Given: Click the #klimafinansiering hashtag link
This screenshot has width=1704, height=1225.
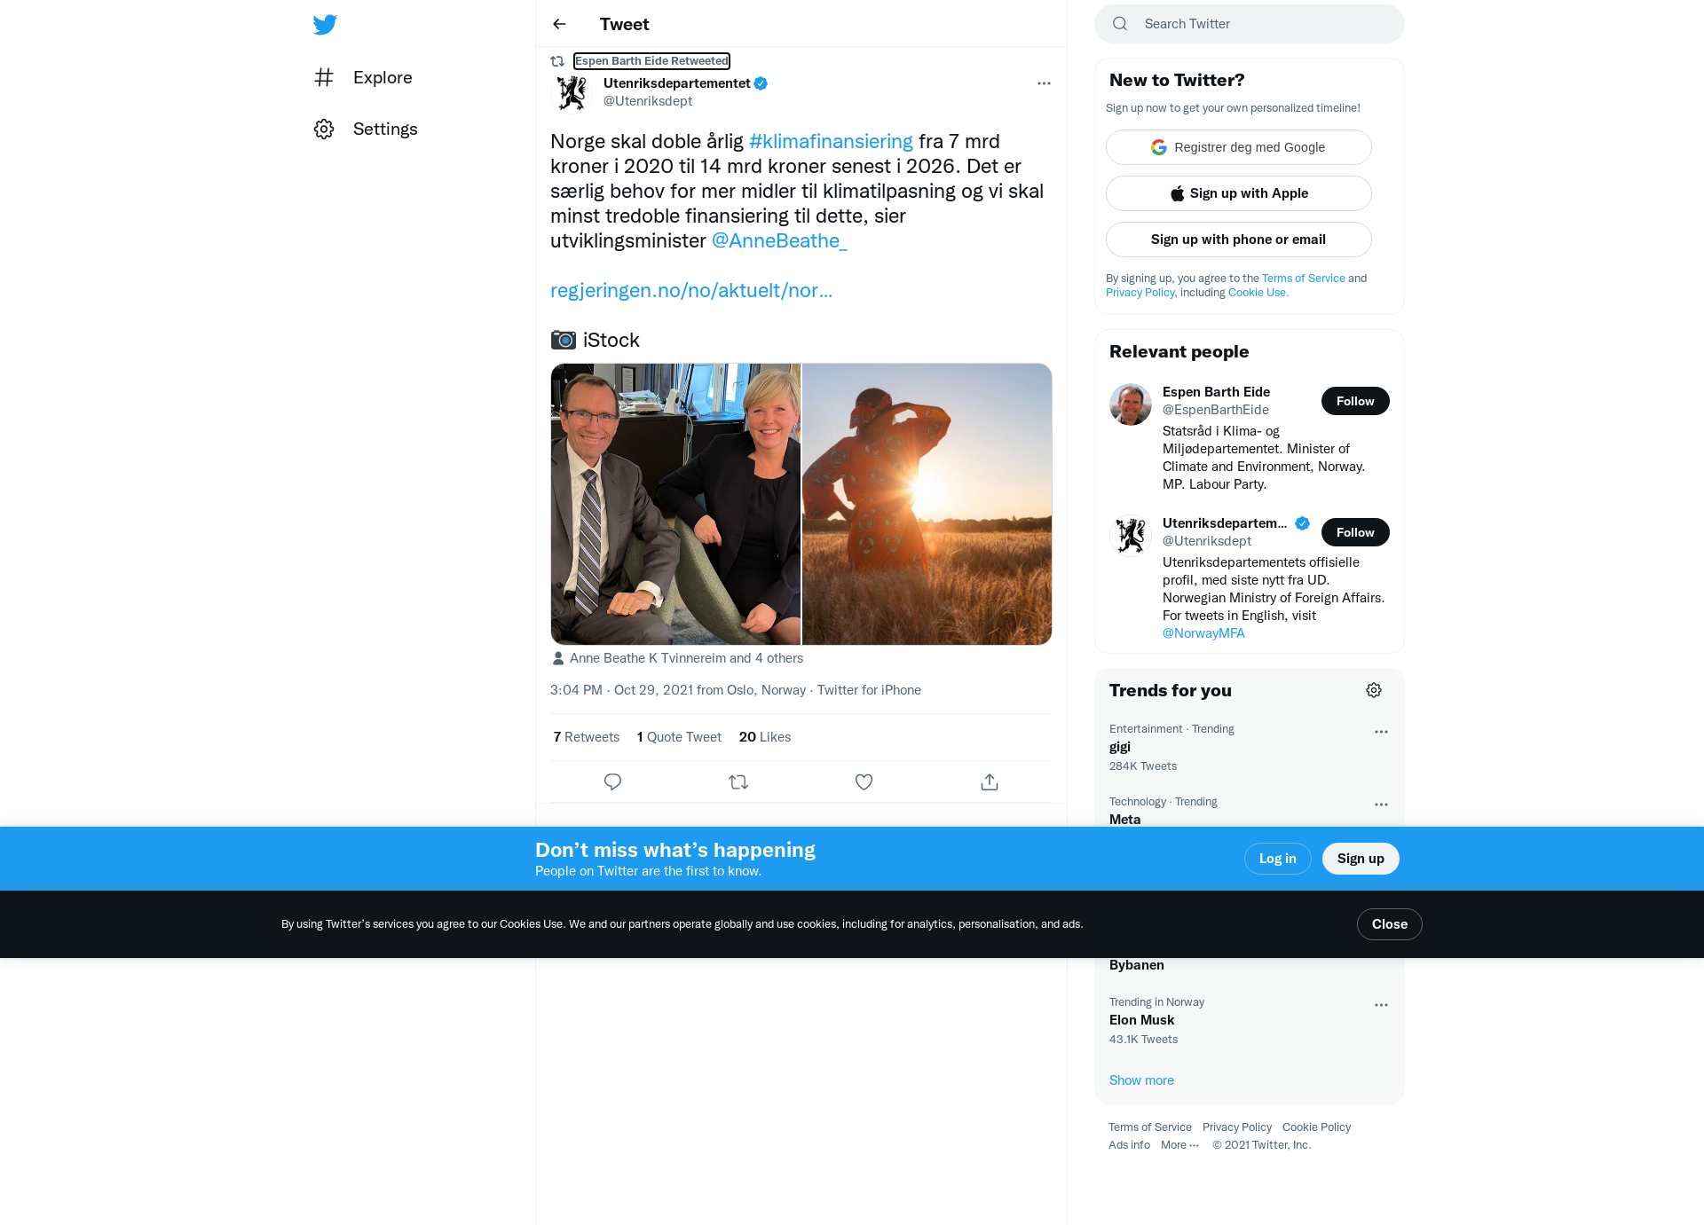Looking at the screenshot, I should (831, 141).
